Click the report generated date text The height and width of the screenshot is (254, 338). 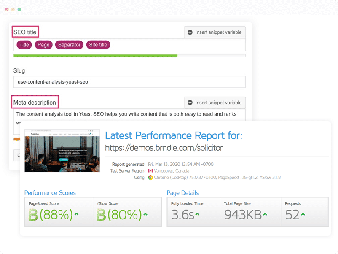tap(181, 164)
